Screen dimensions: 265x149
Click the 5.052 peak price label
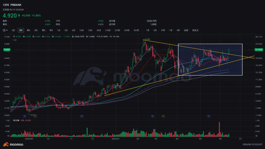(147, 39)
